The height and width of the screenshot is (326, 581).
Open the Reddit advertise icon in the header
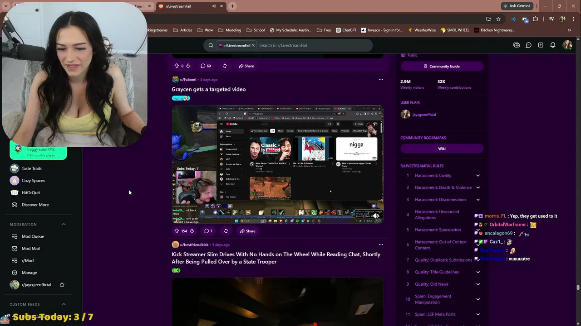click(517, 45)
